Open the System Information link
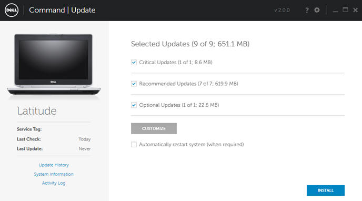The image size is (362, 201). [54, 174]
